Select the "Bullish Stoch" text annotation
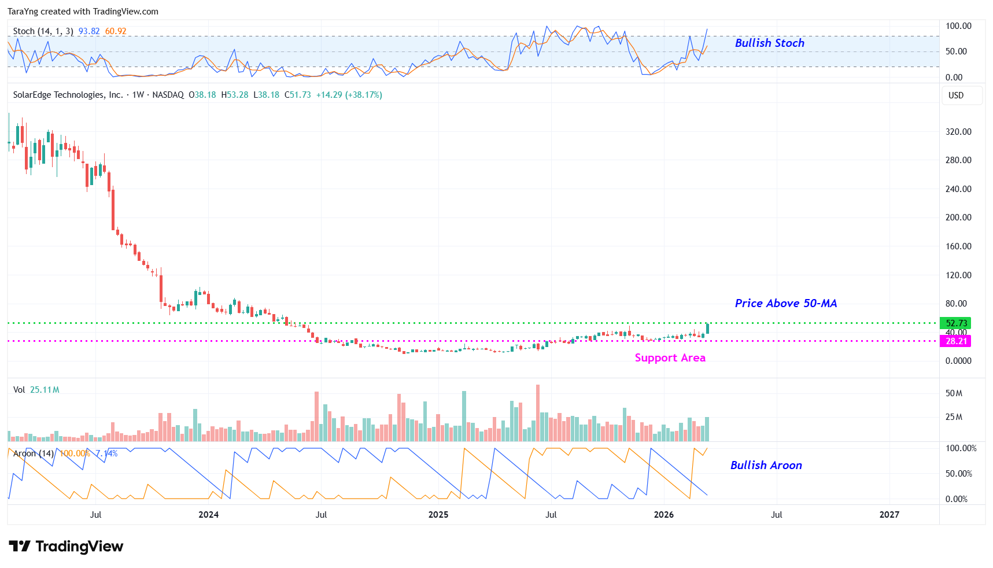Viewport: 993px width, 568px height. 769,43
